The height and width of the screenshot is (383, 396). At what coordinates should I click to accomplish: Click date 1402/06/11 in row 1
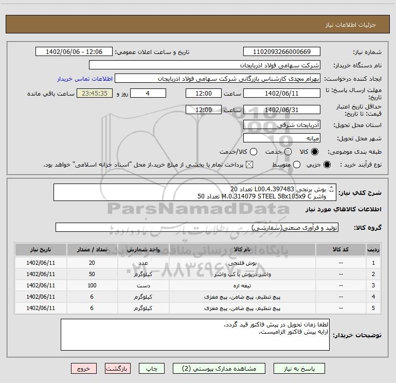pyautogui.click(x=41, y=263)
